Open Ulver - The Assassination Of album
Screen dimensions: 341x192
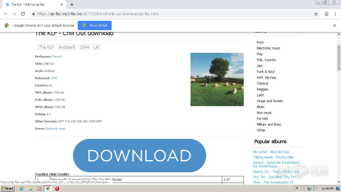click(273, 182)
